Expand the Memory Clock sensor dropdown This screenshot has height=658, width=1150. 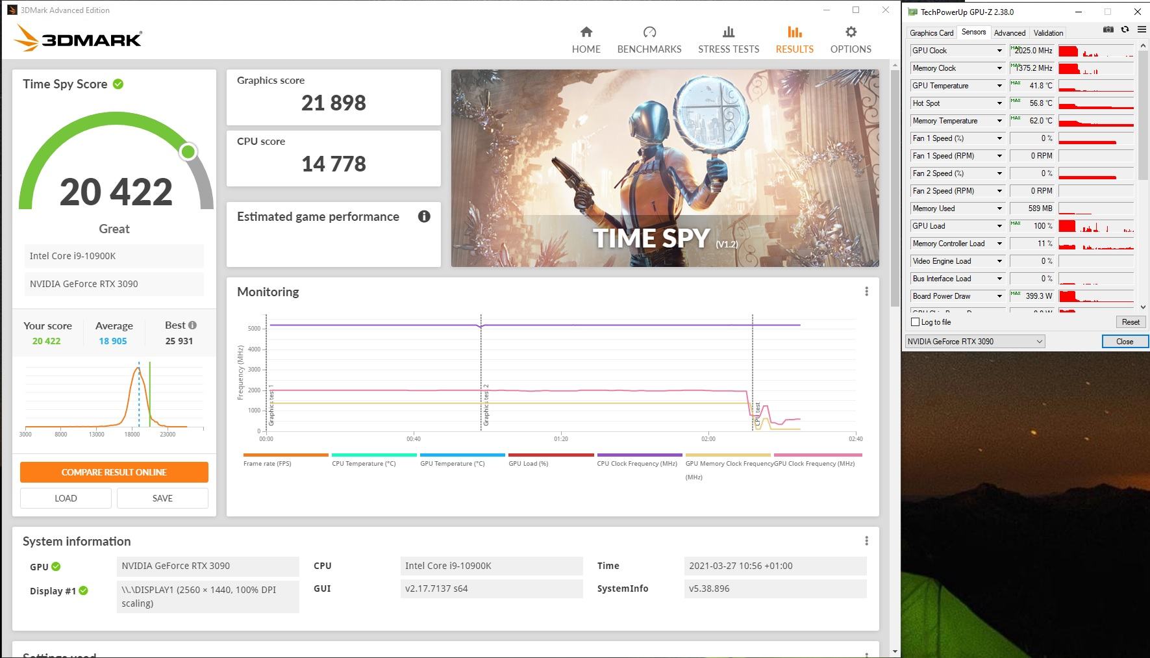(999, 68)
